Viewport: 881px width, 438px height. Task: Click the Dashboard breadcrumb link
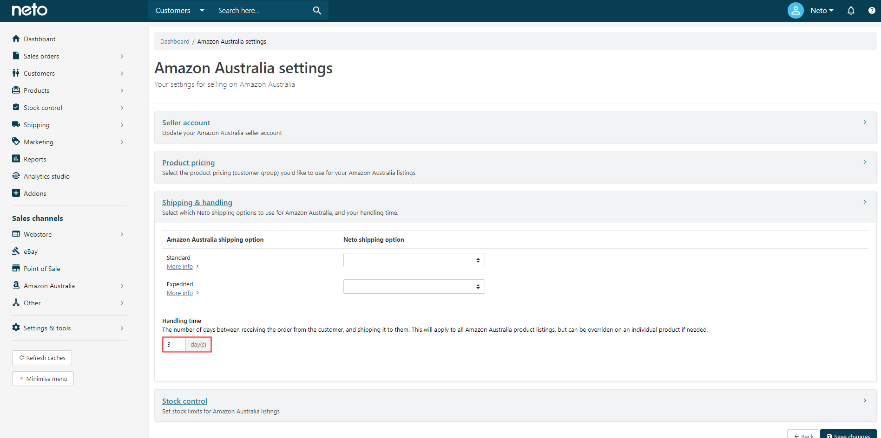click(175, 41)
